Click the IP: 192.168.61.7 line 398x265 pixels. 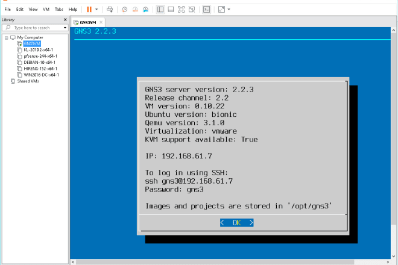coord(178,156)
